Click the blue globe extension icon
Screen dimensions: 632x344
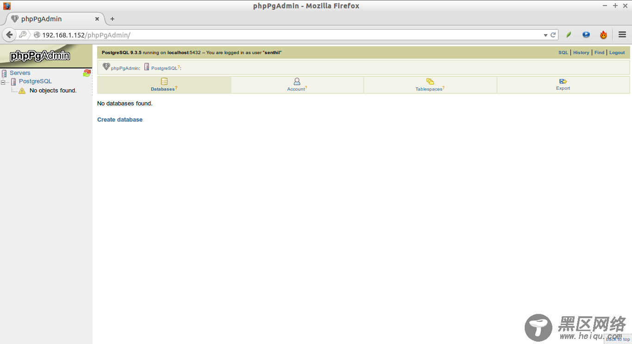coord(586,35)
